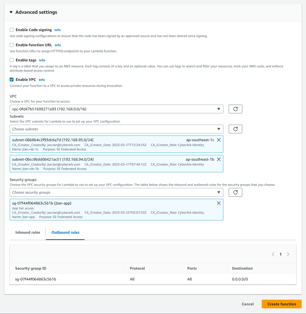Go to next page of outbound rules
The width and height of the screenshot is (306, 314).
click(x=288, y=254)
